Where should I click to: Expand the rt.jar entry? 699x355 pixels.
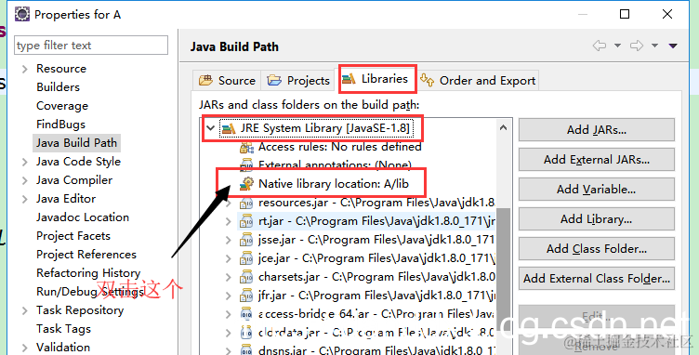point(229,221)
